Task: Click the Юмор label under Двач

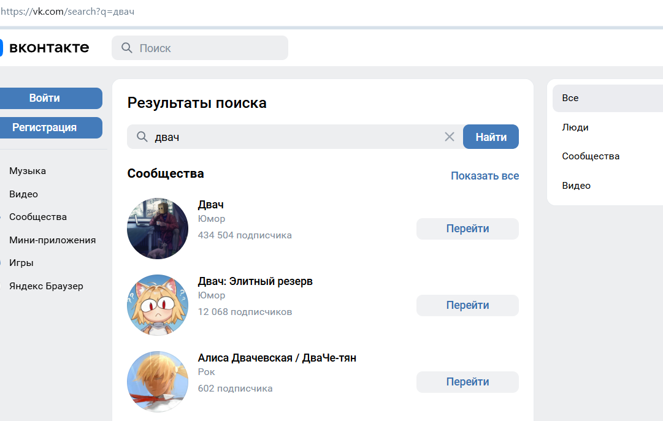Action: pos(212,219)
